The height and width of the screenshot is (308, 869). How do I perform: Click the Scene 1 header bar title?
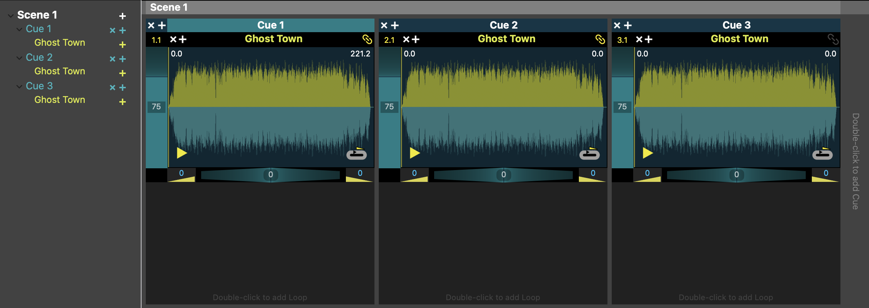pos(169,7)
